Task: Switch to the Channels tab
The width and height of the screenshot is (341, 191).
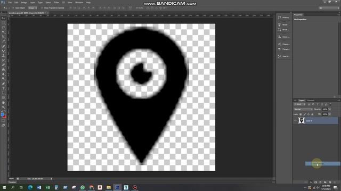Action: click(310, 100)
